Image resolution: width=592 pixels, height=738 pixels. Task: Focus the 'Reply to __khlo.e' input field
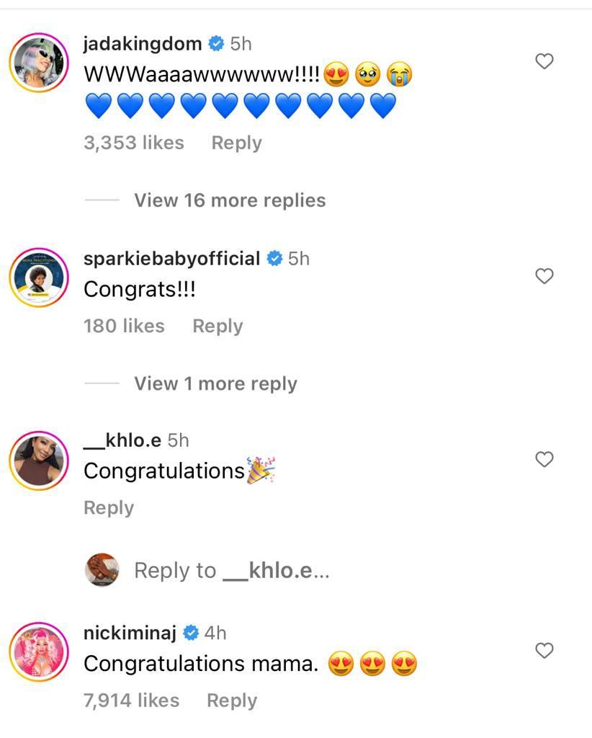(x=232, y=571)
